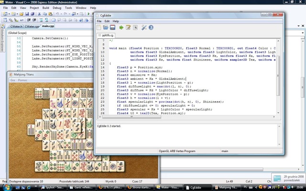Click Cut scissors icon in Visual C++ toolbar
The image size is (306, 191).
click(x=39, y=14)
